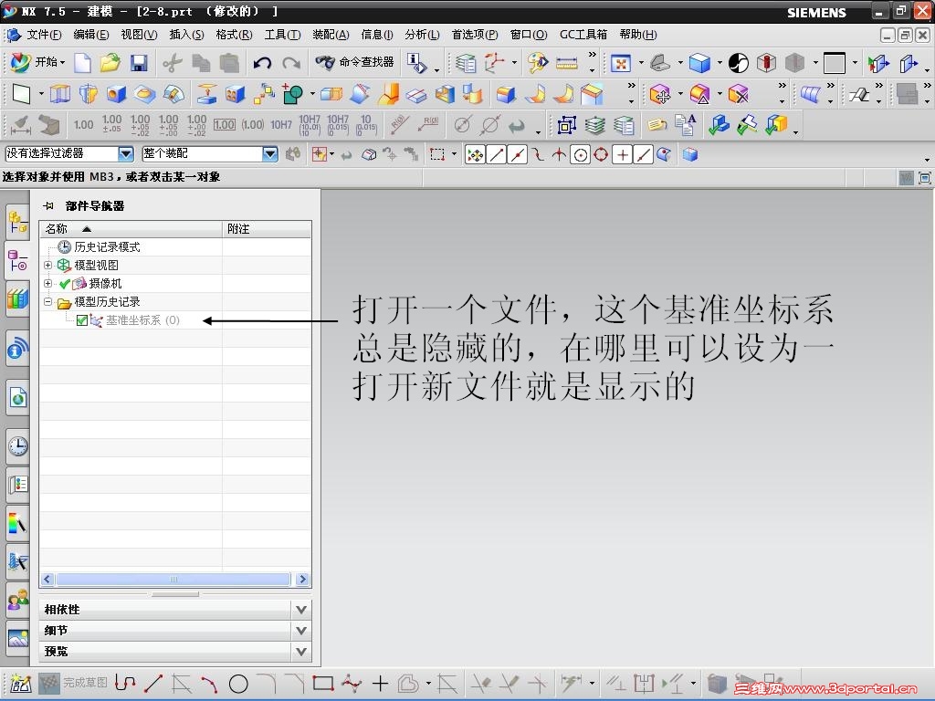The image size is (935, 701).
Task: Open the 插入(S) menu
Action: pos(186,35)
